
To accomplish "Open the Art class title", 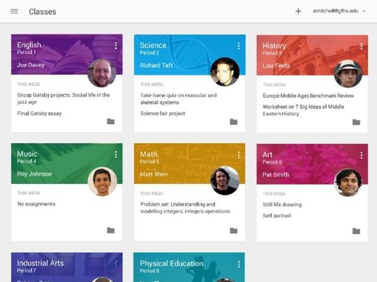I will pos(268,155).
